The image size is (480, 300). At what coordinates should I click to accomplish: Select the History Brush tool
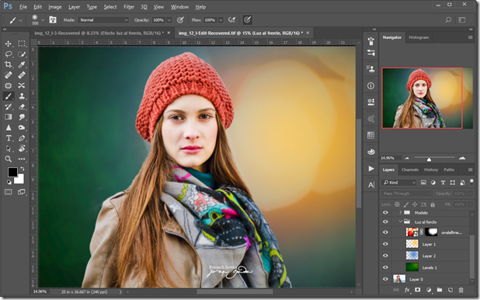[9, 106]
